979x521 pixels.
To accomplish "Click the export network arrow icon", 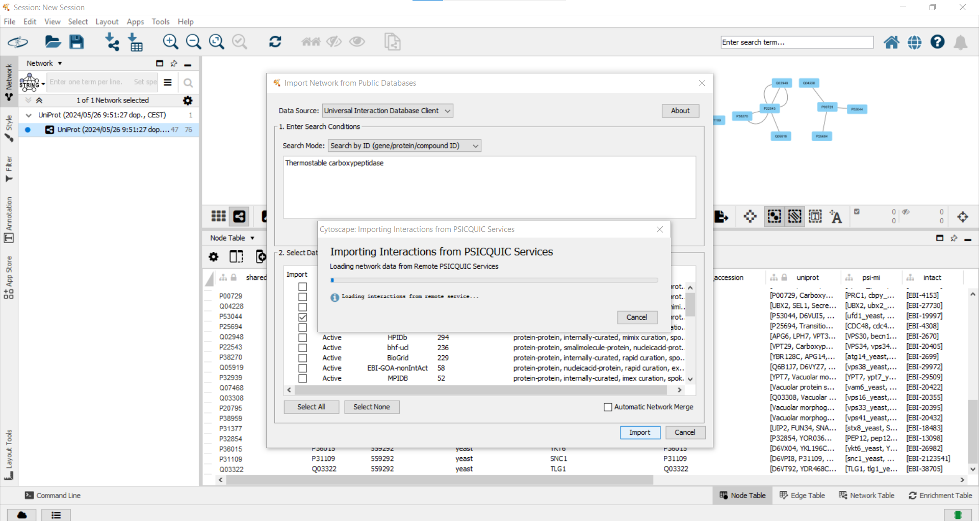I will tap(722, 217).
